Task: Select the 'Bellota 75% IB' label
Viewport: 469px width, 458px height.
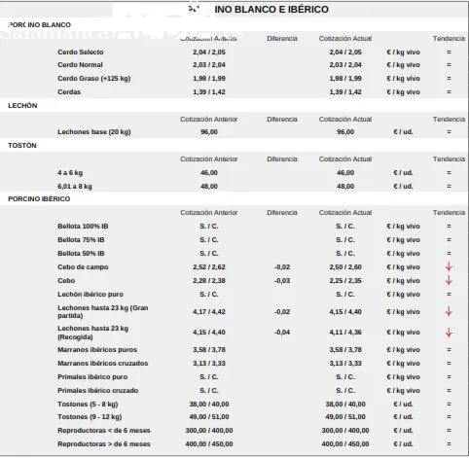Action: pyautogui.click(x=81, y=240)
